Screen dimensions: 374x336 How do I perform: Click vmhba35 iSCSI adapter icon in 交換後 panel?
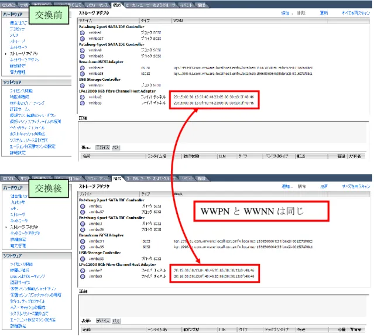coord(83,247)
